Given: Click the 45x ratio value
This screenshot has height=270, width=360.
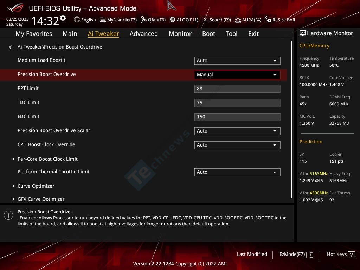Looking at the screenshot, I should [303, 104].
